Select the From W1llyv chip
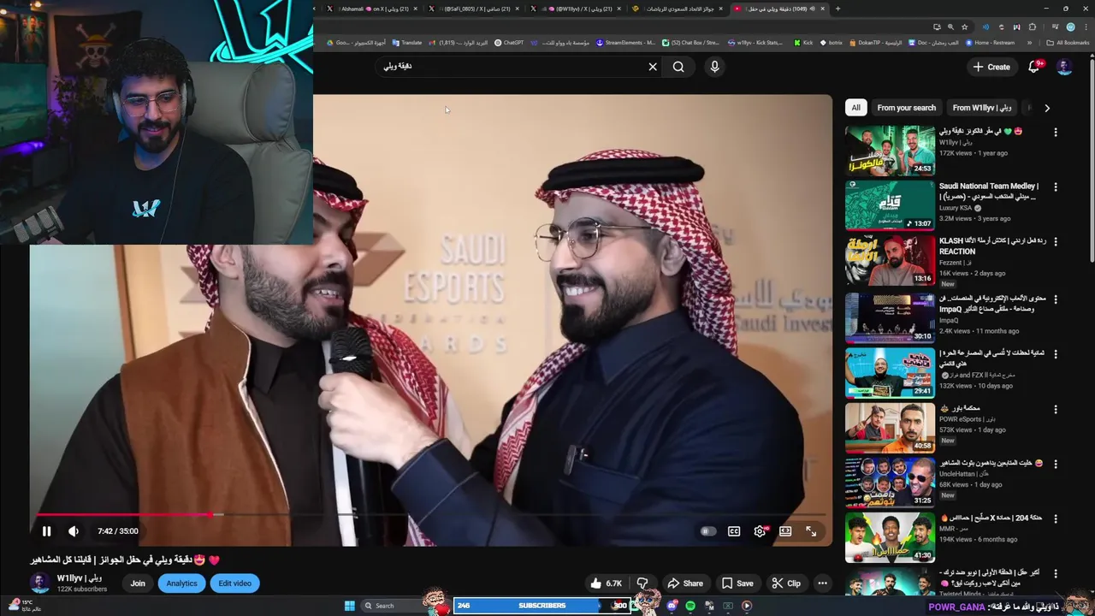The image size is (1095, 616). point(981,108)
